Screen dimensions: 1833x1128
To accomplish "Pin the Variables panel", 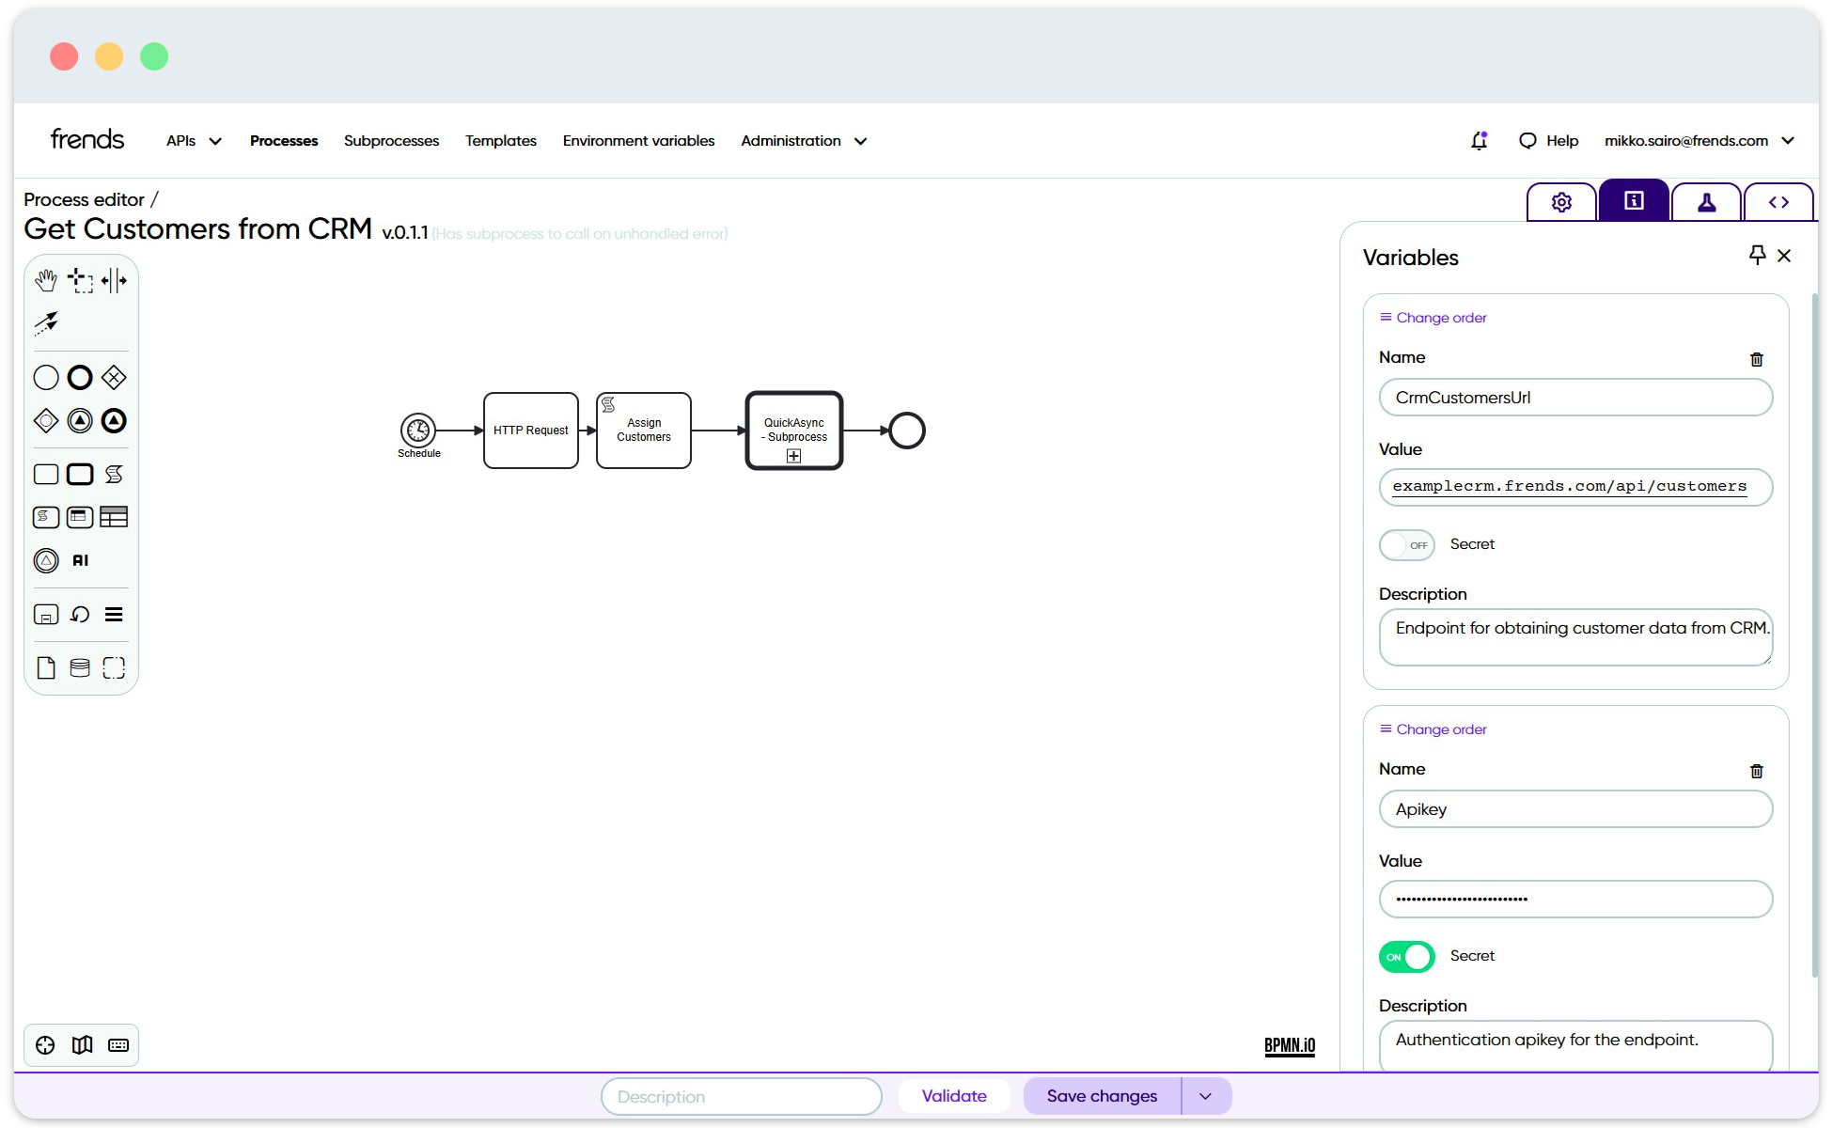I will pyautogui.click(x=1758, y=255).
